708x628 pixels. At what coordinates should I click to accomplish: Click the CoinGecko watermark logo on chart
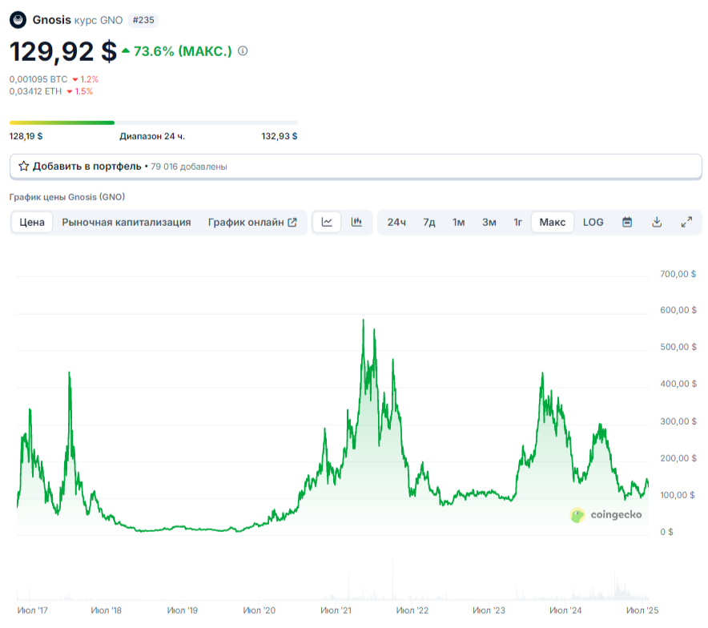coord(605,515)
